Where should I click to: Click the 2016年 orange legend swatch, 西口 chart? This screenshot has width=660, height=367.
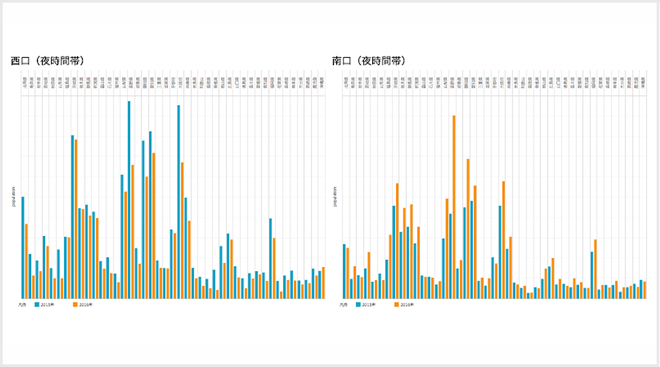click(x=75, y=304)
